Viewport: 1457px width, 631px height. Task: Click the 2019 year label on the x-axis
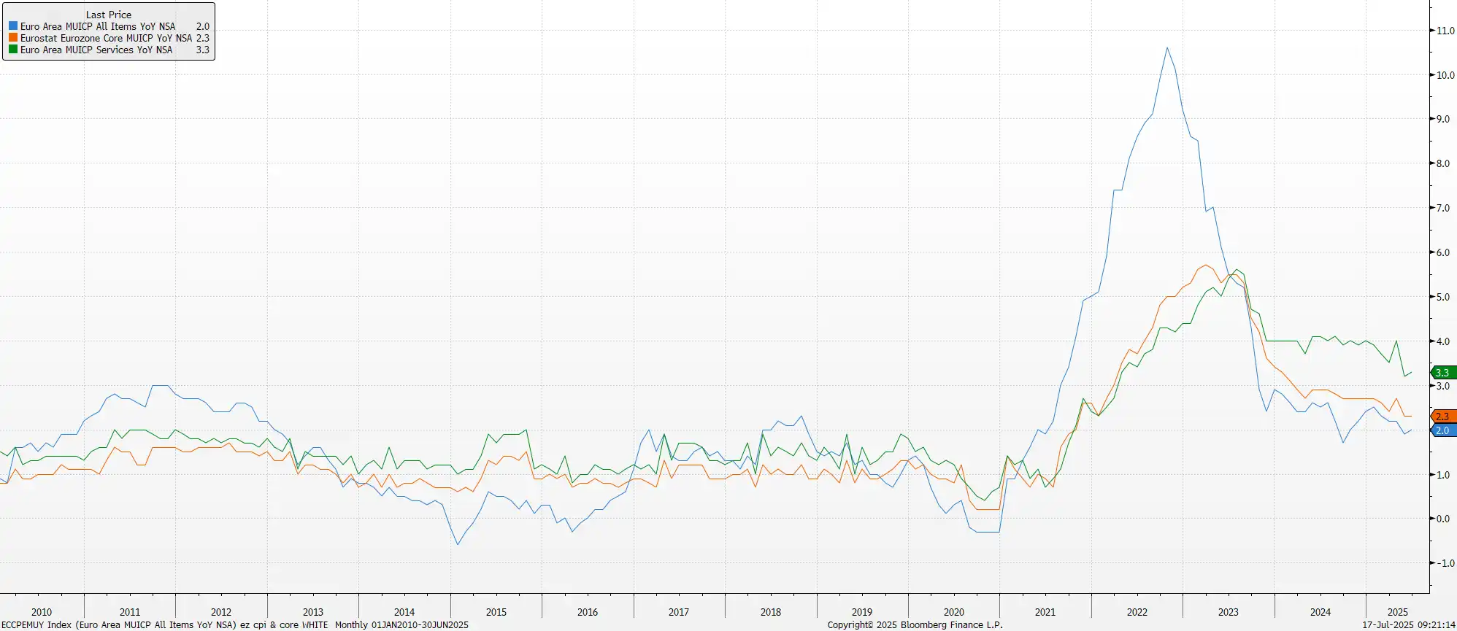pyautogui.click(x=862, y=612)
